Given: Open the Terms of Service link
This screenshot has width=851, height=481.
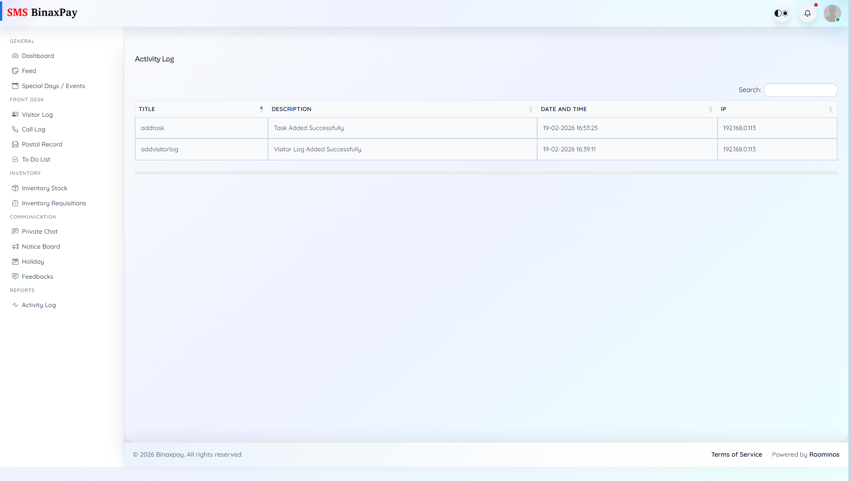Looking at the screenshot, I should pyautogui.click(x=737, y=454).
